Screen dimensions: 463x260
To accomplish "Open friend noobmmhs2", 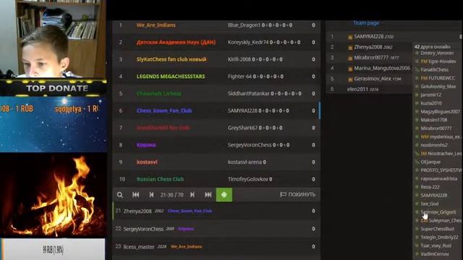I will (434, 145).
